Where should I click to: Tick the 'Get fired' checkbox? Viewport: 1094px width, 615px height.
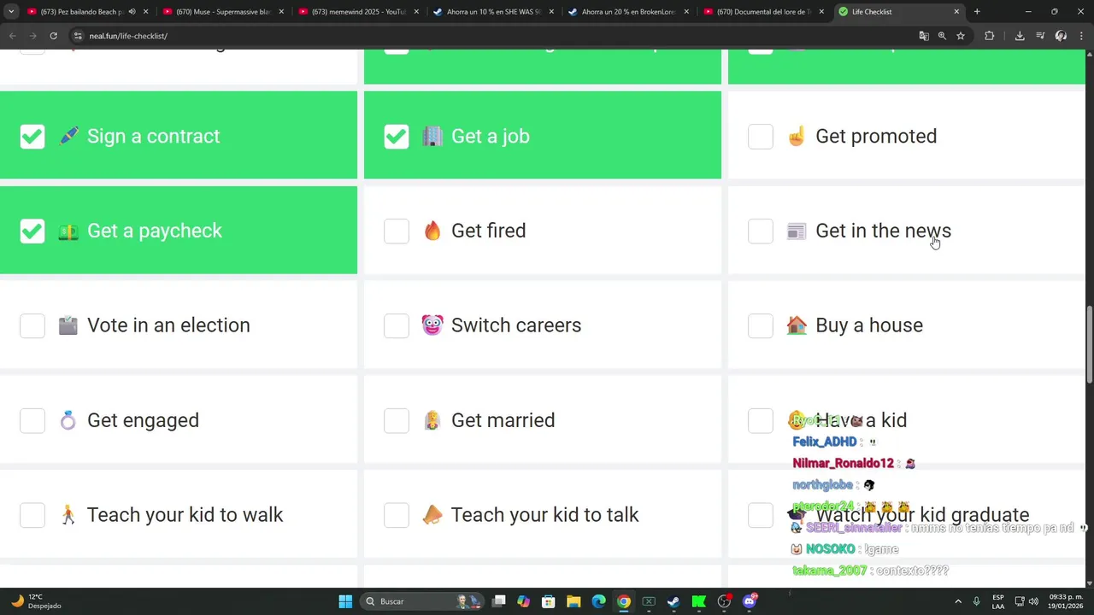(x=397, y=231)
